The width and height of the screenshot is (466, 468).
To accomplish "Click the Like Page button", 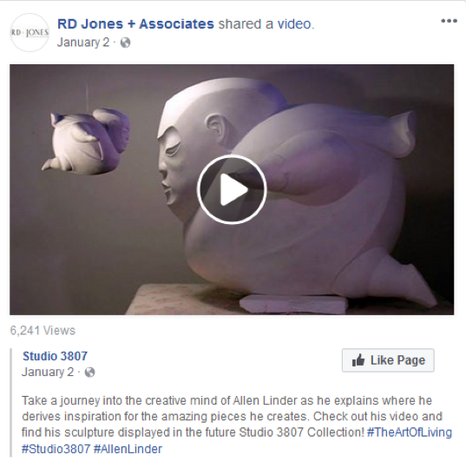I will [x=388, y=360].
